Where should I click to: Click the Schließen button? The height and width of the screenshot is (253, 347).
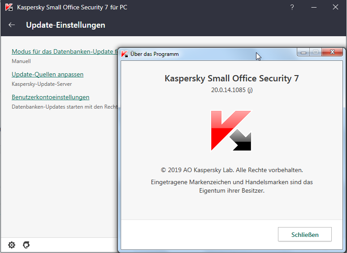pos(305,235)
